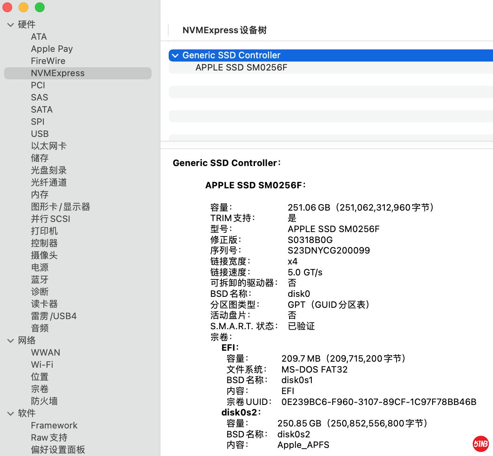Click the red close window button

[x=7, y=7]
